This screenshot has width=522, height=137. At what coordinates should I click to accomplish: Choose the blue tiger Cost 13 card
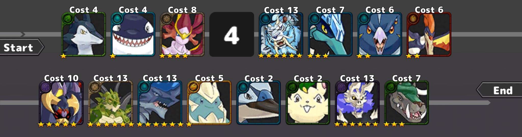point(281,34)
